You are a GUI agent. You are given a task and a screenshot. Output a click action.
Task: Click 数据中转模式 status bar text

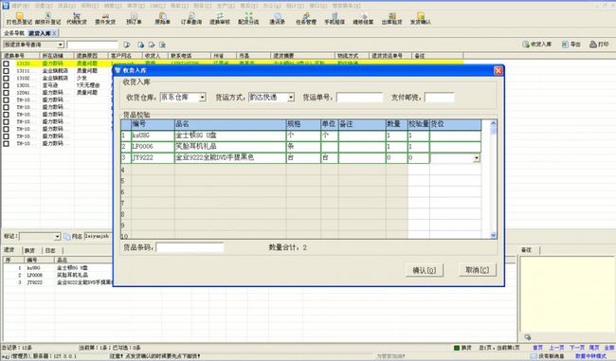click(x=590, y=356)
